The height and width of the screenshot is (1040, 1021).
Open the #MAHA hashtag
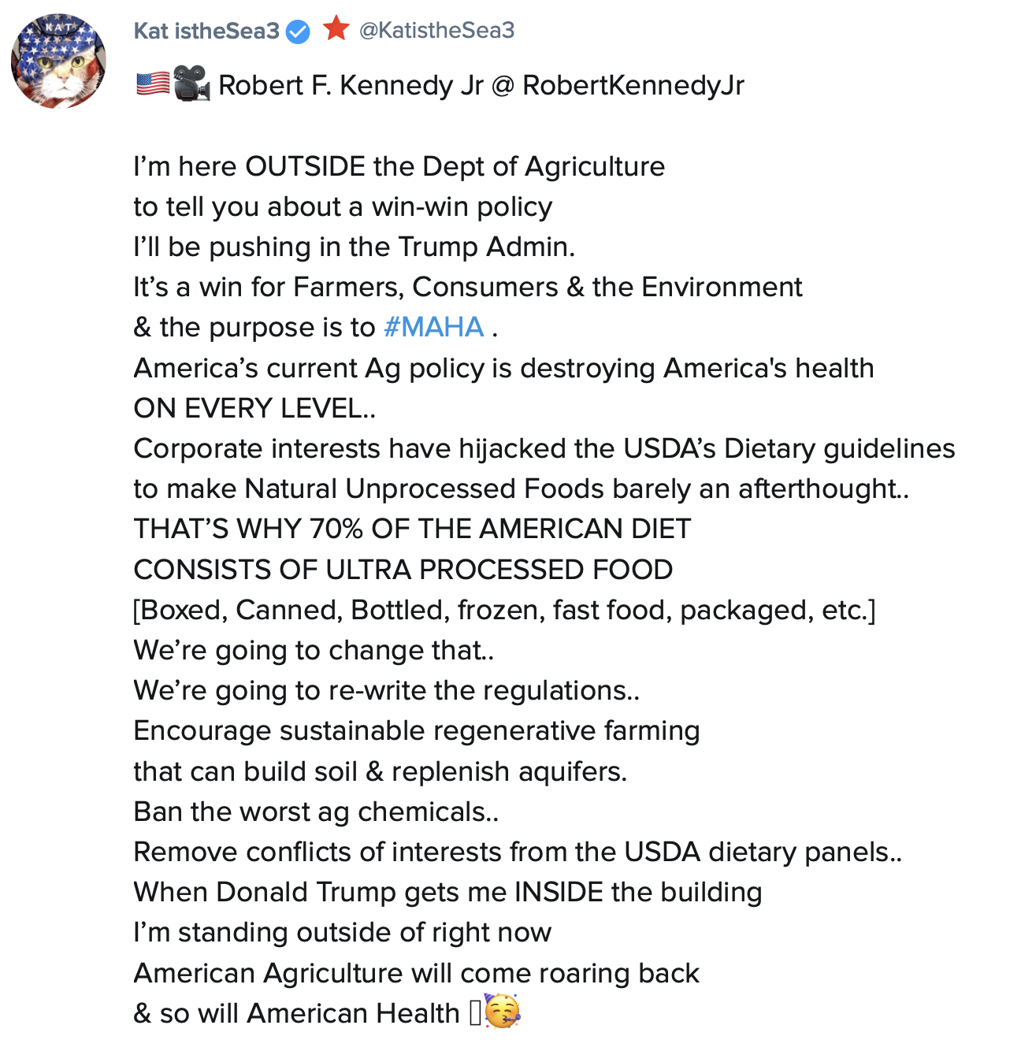click(x=433, y=327)
